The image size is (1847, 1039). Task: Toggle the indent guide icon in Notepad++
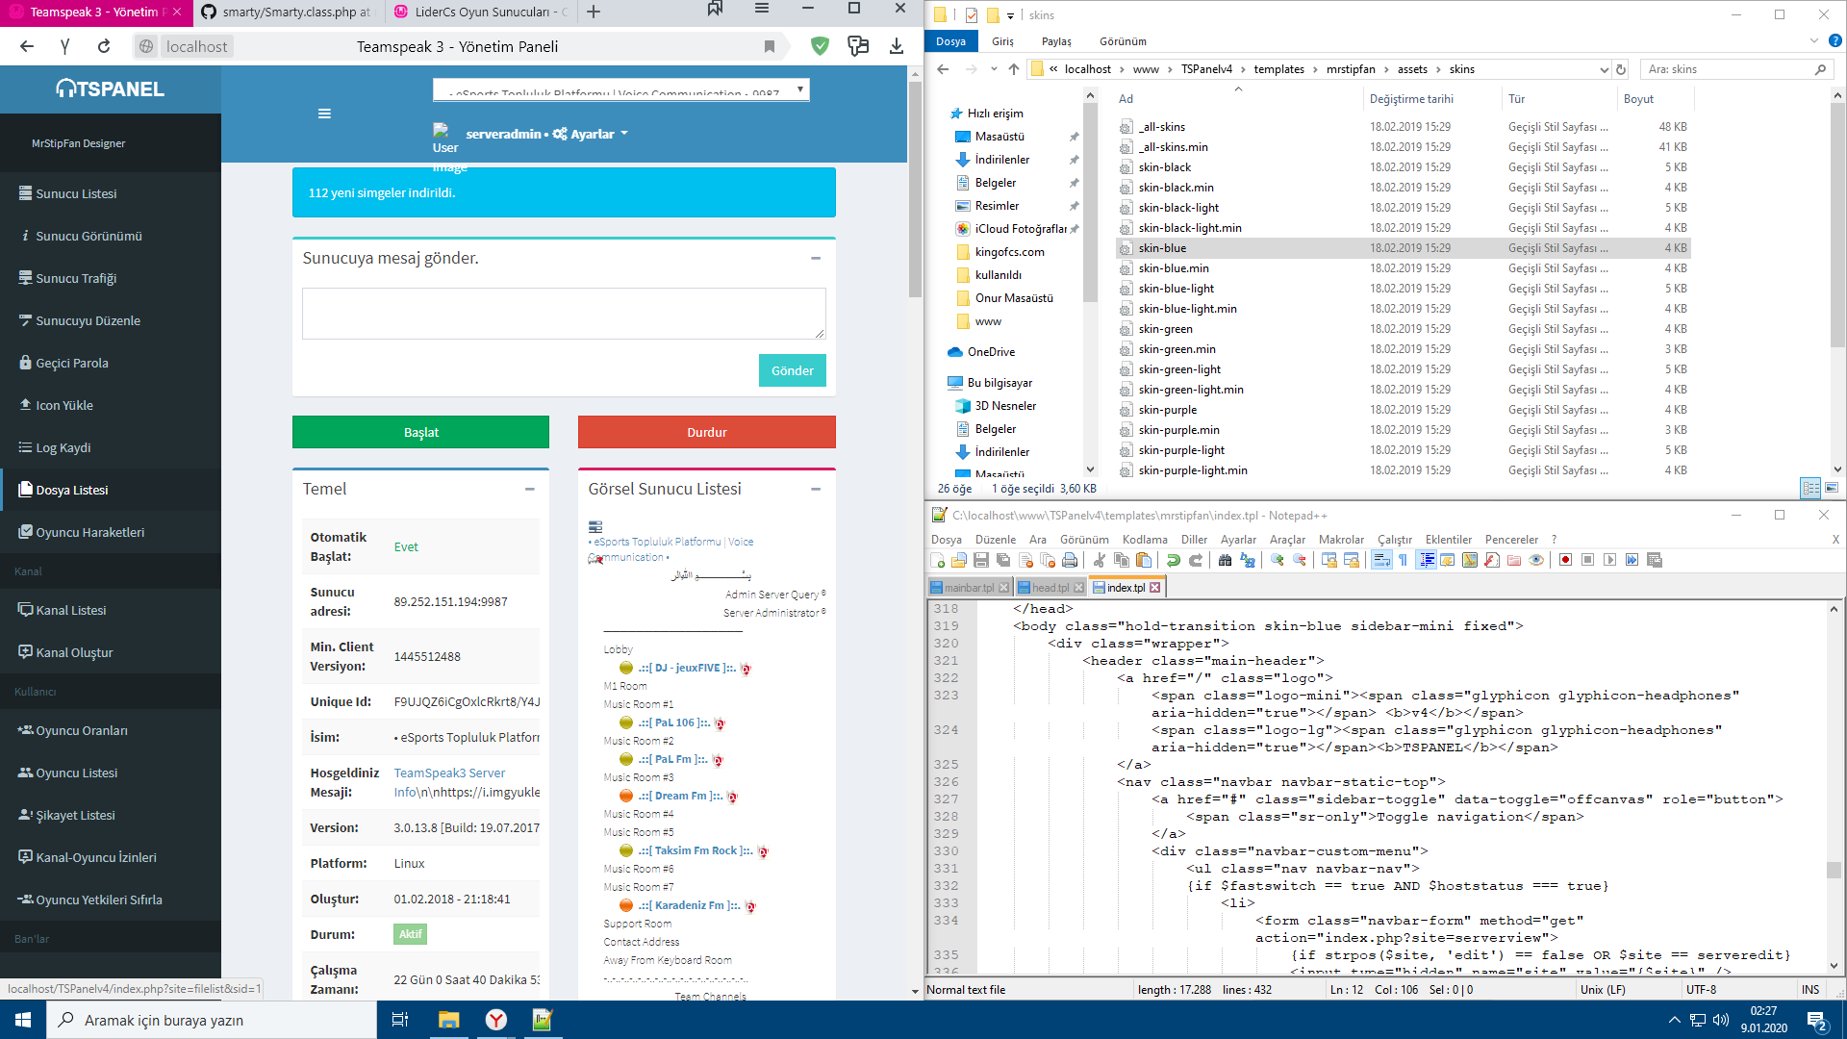pyautogui.click(x=1427, y=560)
